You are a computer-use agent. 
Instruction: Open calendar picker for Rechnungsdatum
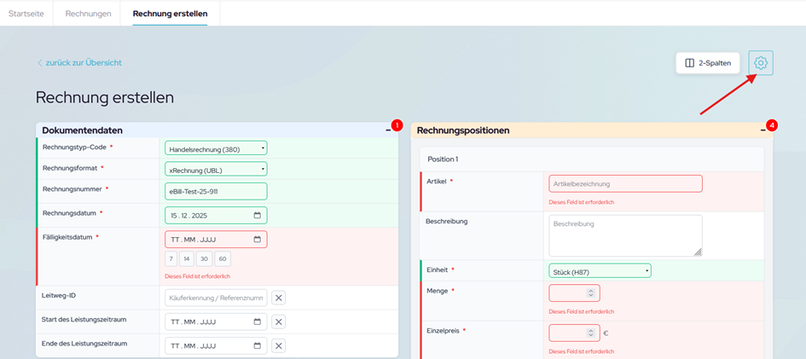[257, 216]
